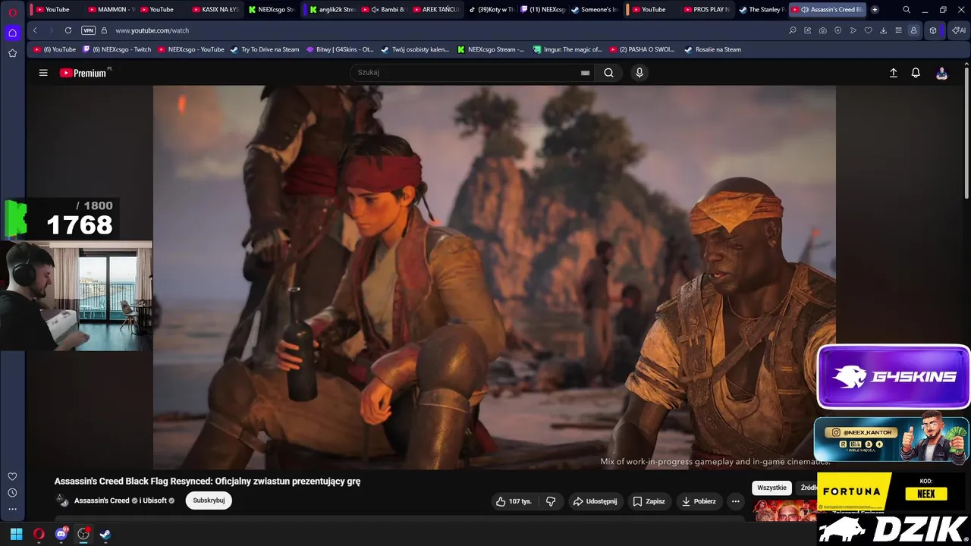Open more actions three-dot menu under video

coord(735,501)
